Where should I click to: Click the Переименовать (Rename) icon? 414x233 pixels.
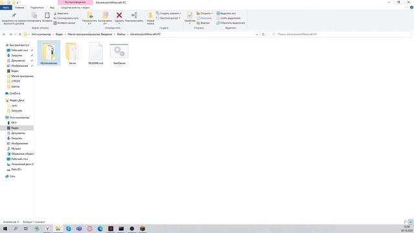click(x=134, y=17)
